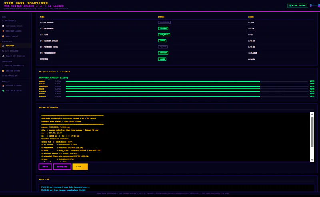Select the T4 Scatter Guard row label
The image size is (320, 197).
49,41
